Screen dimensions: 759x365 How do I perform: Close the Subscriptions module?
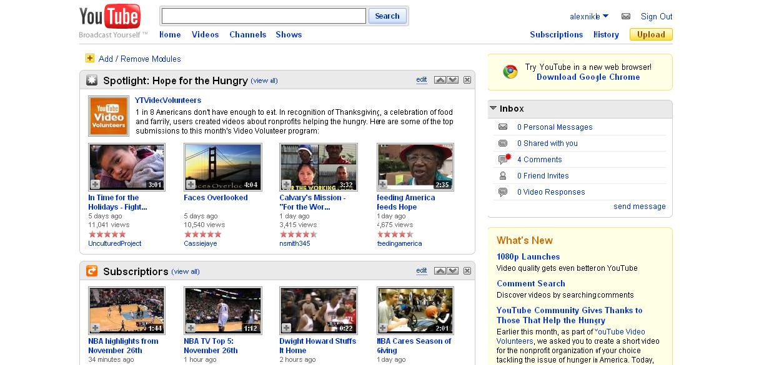pyautogui.click(x=467, y=271)
